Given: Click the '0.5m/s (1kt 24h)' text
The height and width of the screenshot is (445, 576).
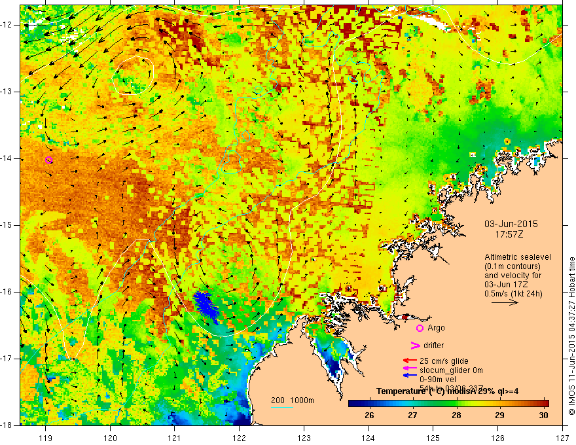Looking at the screenshot, I should pos(513,294).
